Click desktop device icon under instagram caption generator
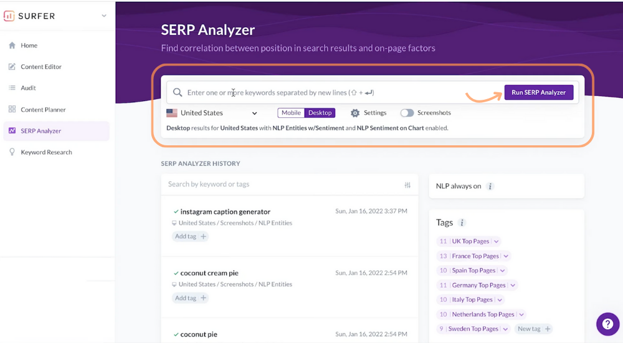The width and height of the screenshot is (623, 343). click(174, 223)
